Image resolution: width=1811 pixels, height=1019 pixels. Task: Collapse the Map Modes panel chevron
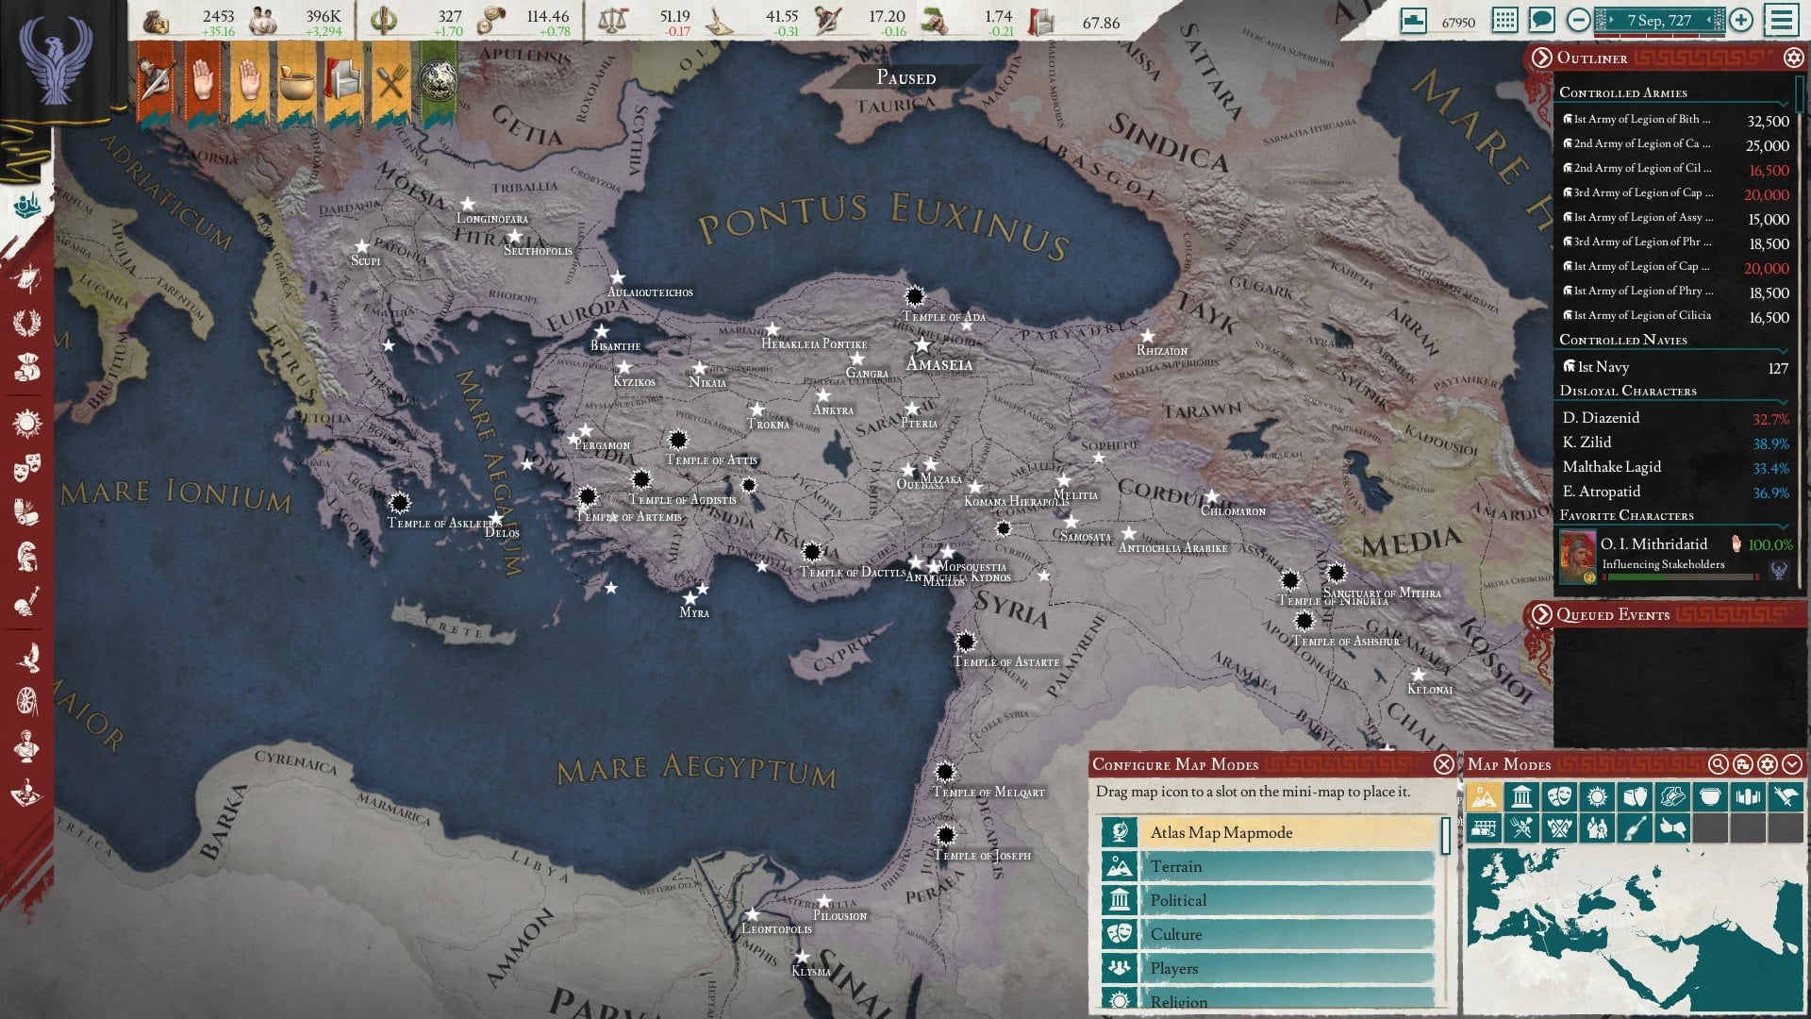point(1792,764)
